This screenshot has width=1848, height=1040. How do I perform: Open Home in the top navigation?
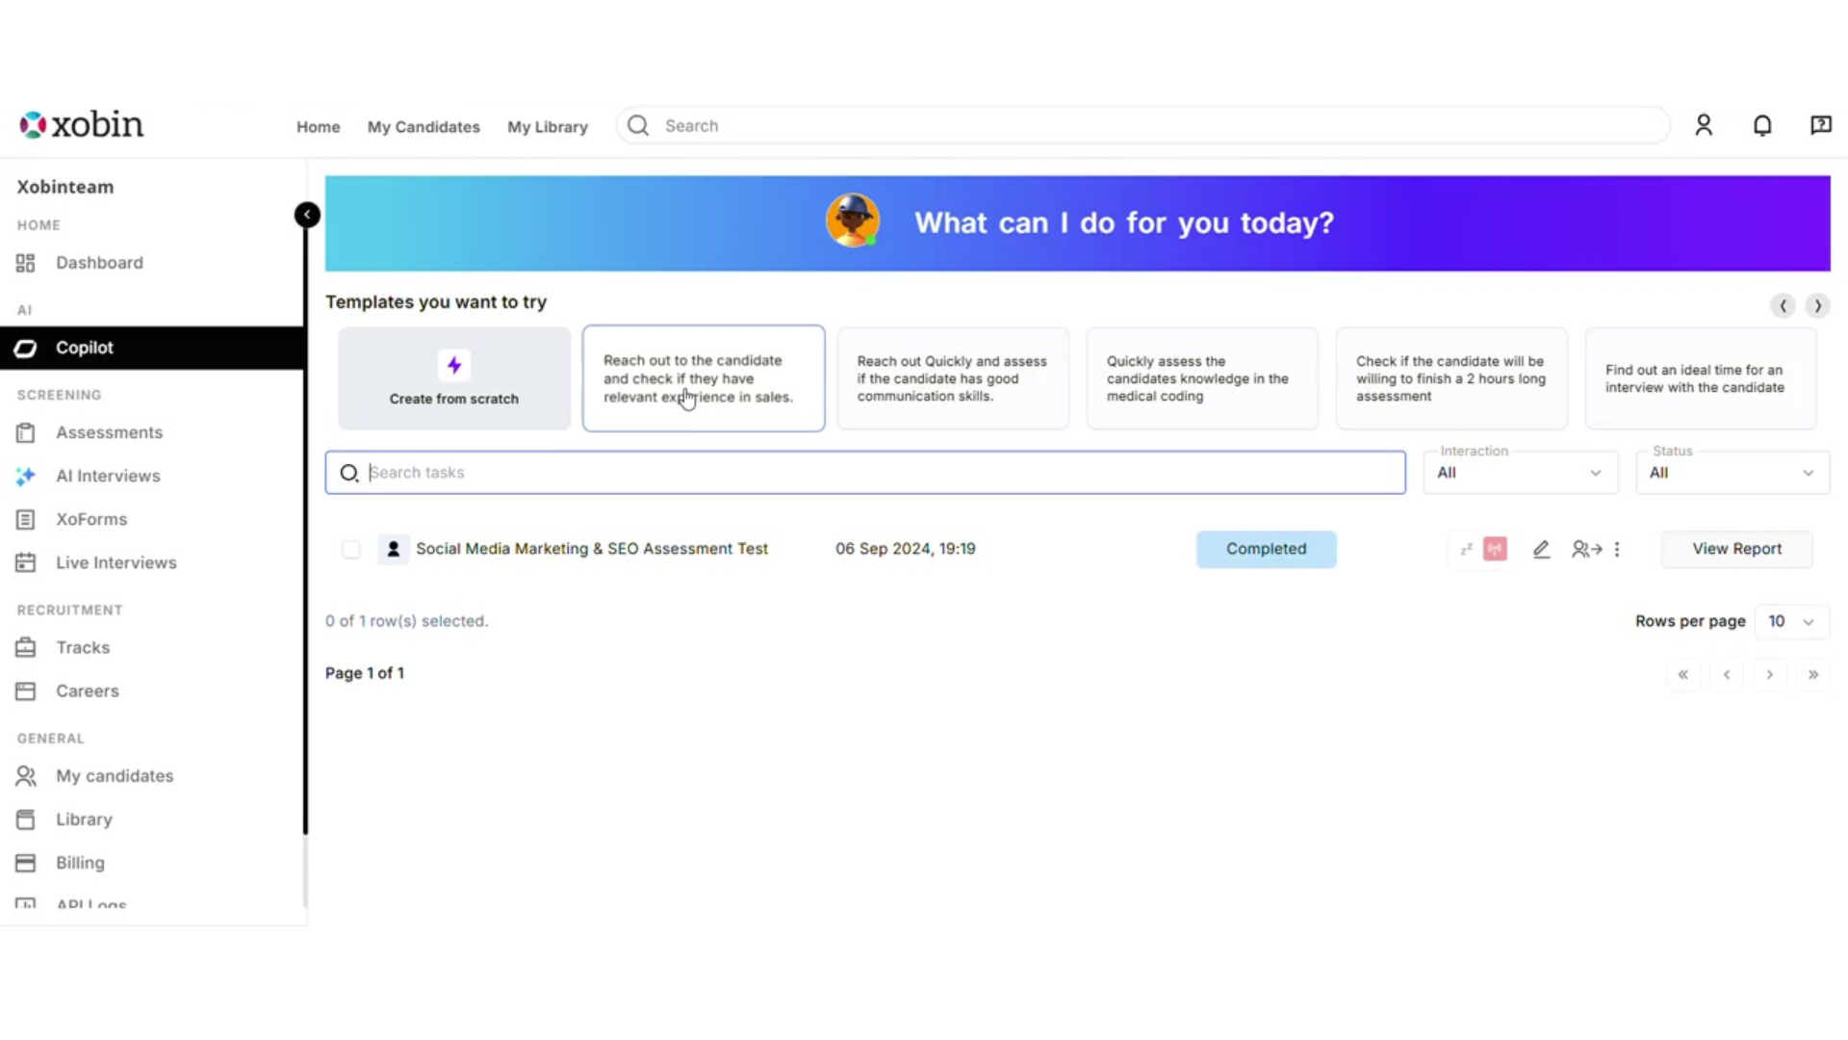coord(319,126)
